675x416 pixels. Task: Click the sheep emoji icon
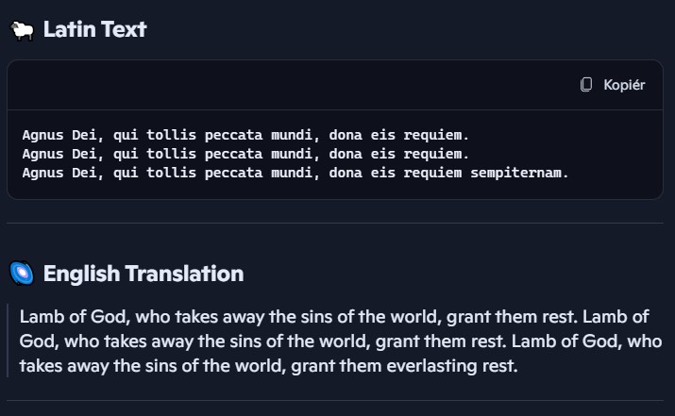coord(21,30)
